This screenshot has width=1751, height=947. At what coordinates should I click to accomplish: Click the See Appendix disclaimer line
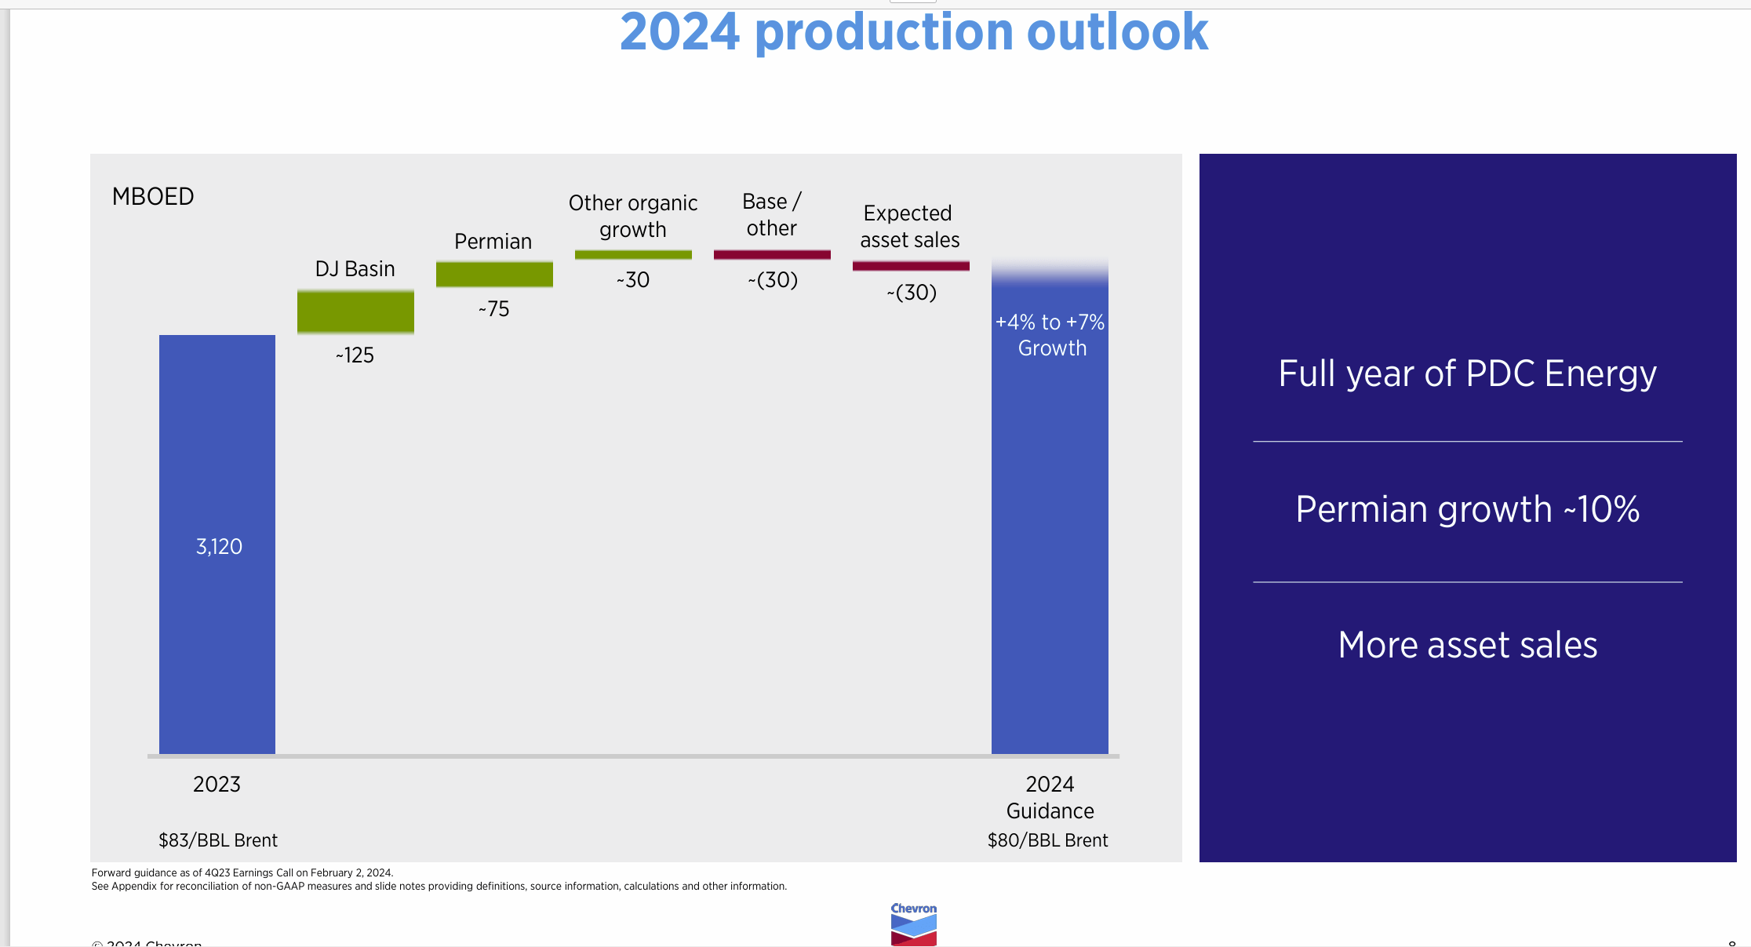439,886
